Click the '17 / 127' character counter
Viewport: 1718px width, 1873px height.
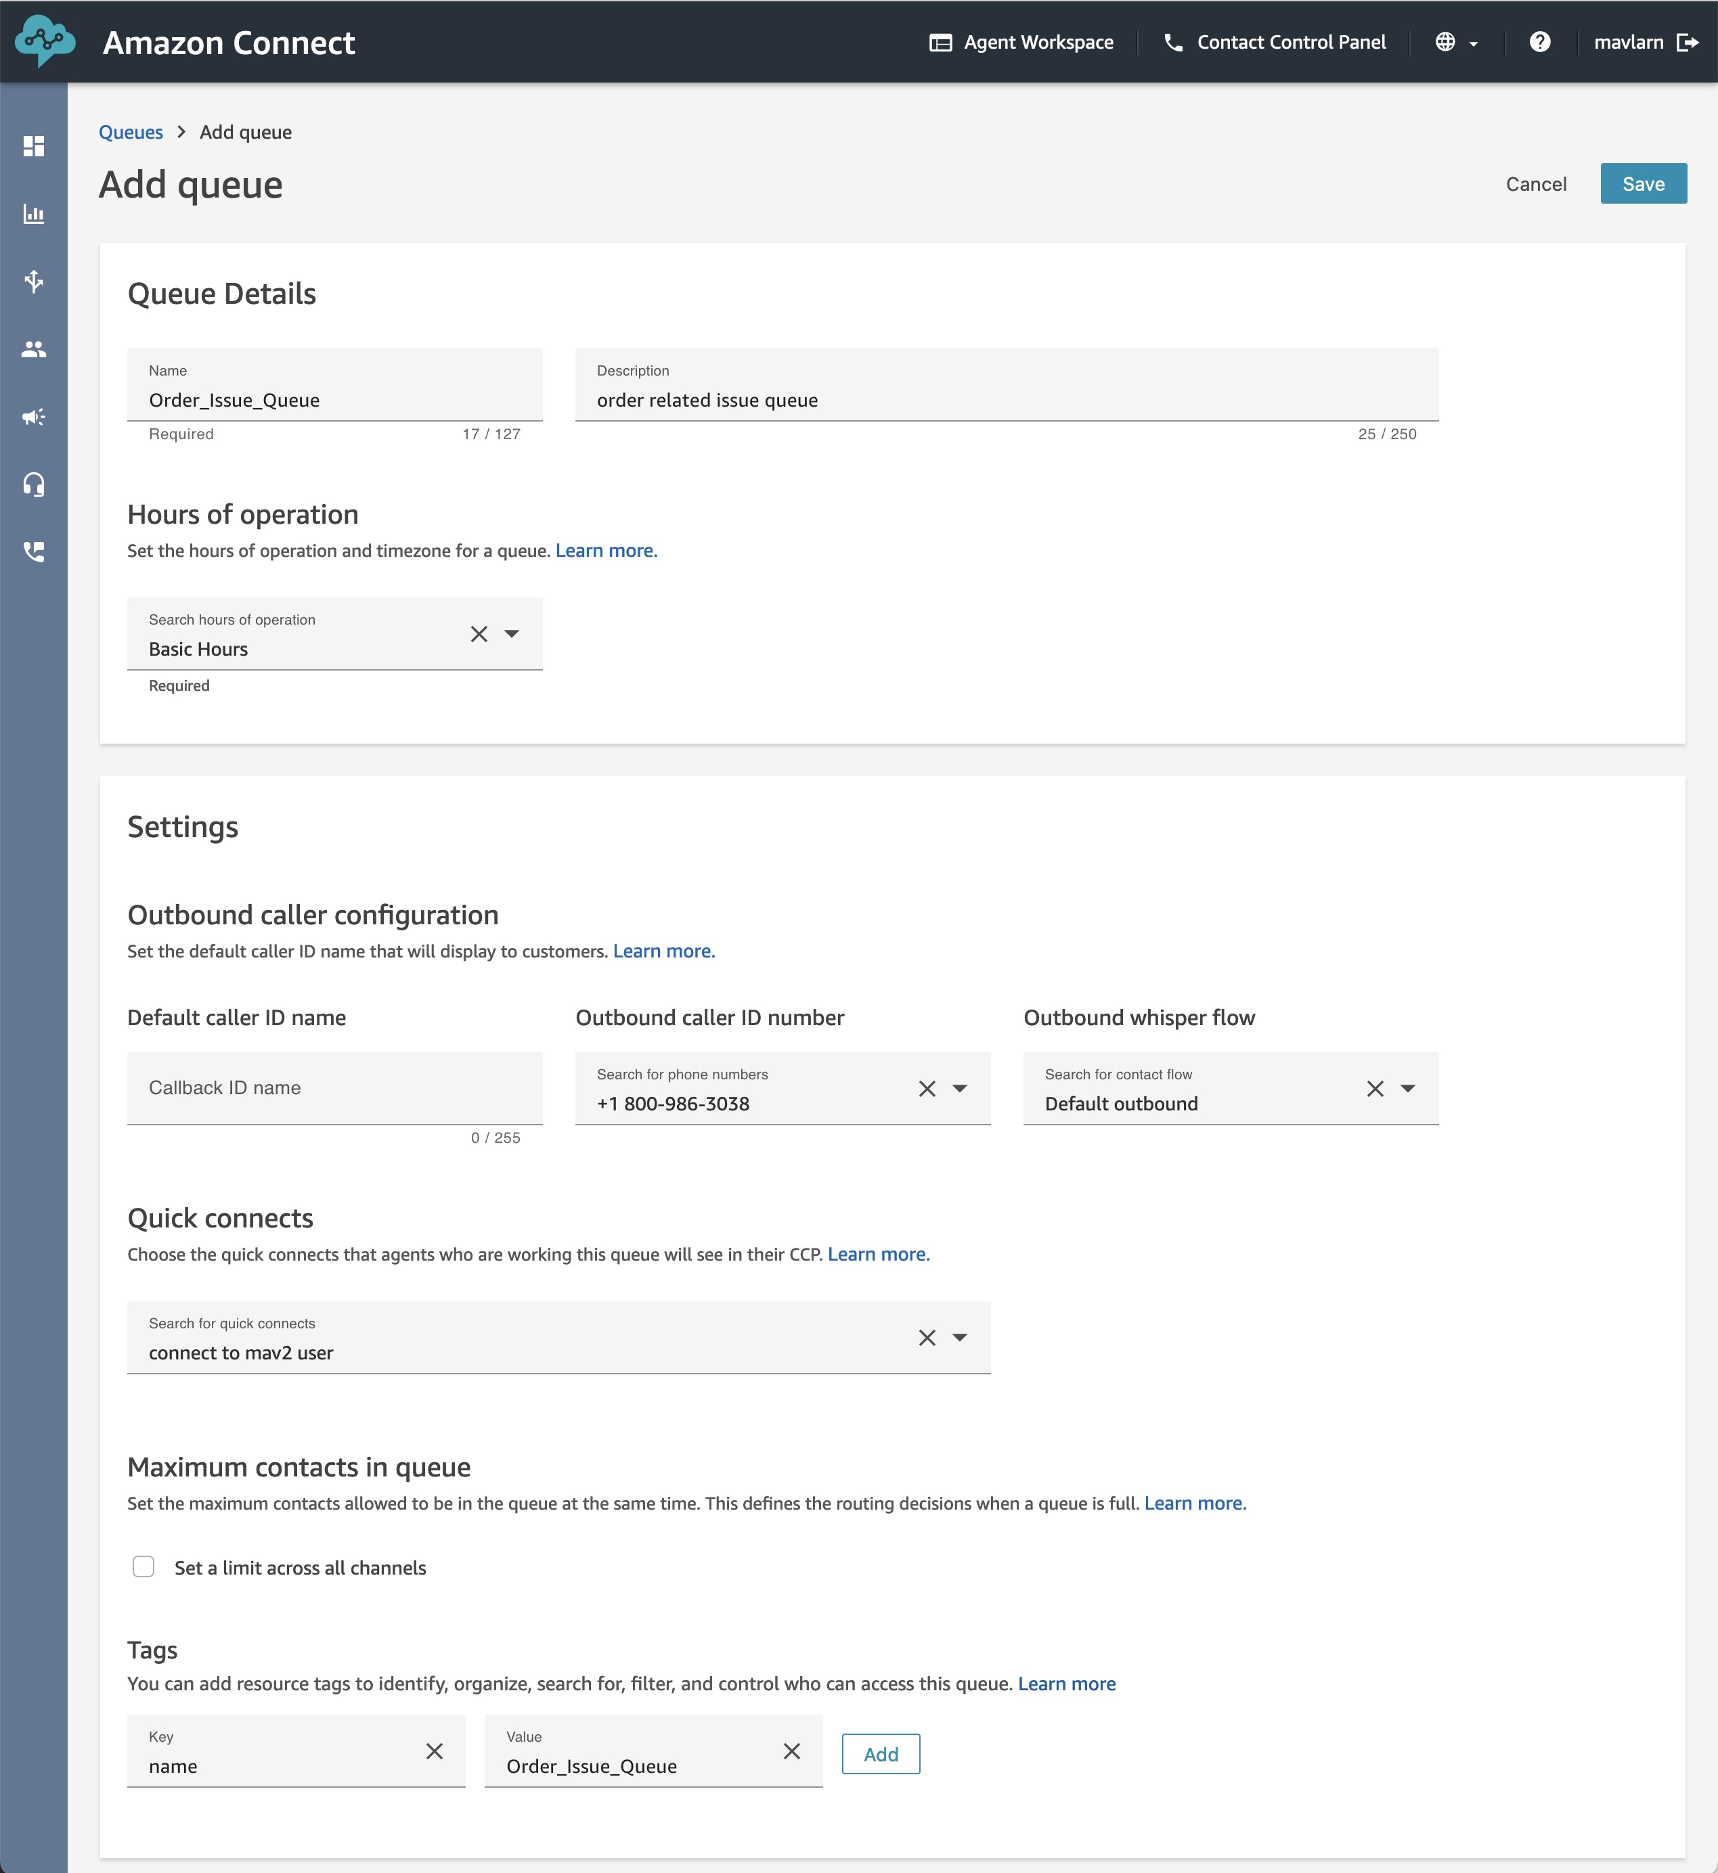pos(491,434)
